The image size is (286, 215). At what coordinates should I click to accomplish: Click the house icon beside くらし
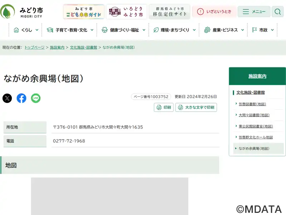[x=16, y=30]
